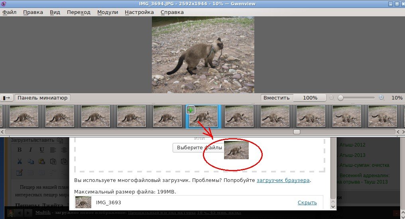Viewport: 405px width, 219px height.
Task: Toggle the Панель миниатюр button
Action: tap(43, 98)
